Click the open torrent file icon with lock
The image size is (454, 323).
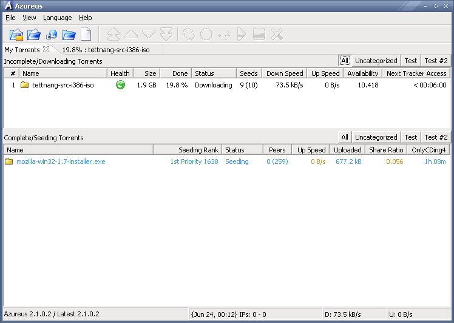[16, 35]
